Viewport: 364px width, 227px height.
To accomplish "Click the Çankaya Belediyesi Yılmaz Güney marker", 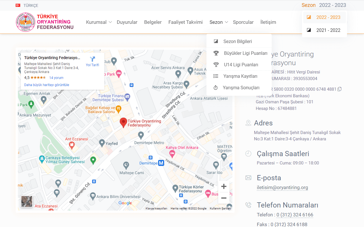I will point(42,158).
